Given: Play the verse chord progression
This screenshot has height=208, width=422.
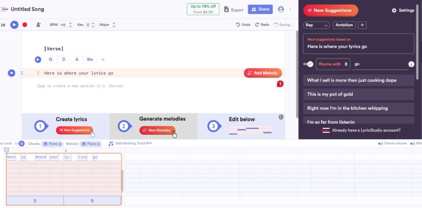Looking at the screenshot, I should tap(38, 59).
